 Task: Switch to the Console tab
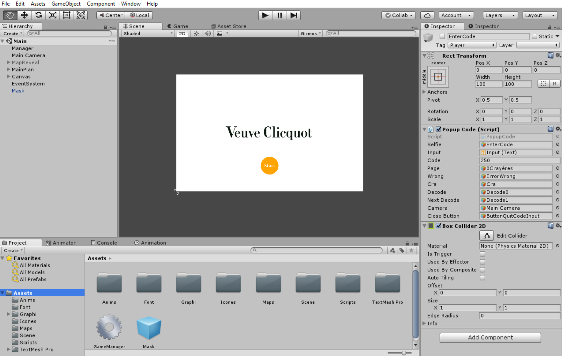point(104,243)
